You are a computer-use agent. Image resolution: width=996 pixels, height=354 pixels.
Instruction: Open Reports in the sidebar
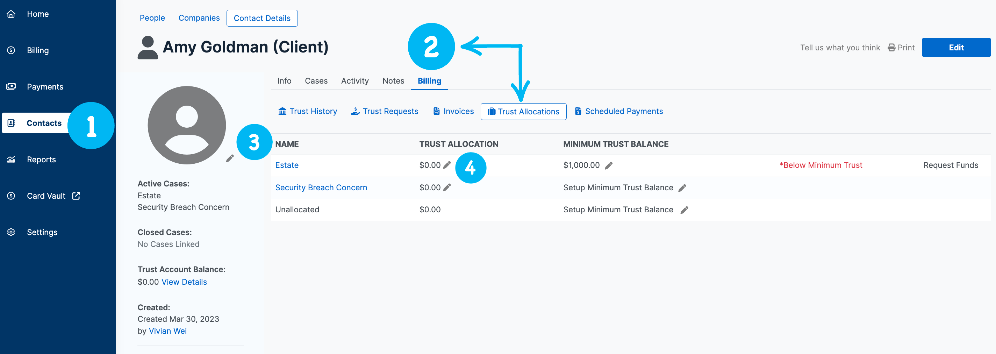click(x=41, y=160)
